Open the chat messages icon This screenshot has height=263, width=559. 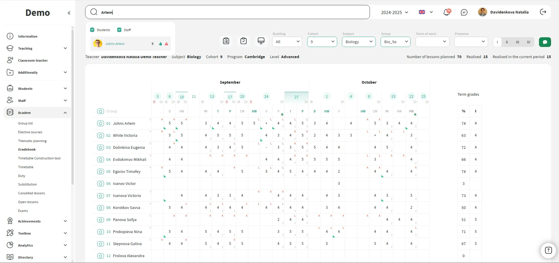coord(464,12)
